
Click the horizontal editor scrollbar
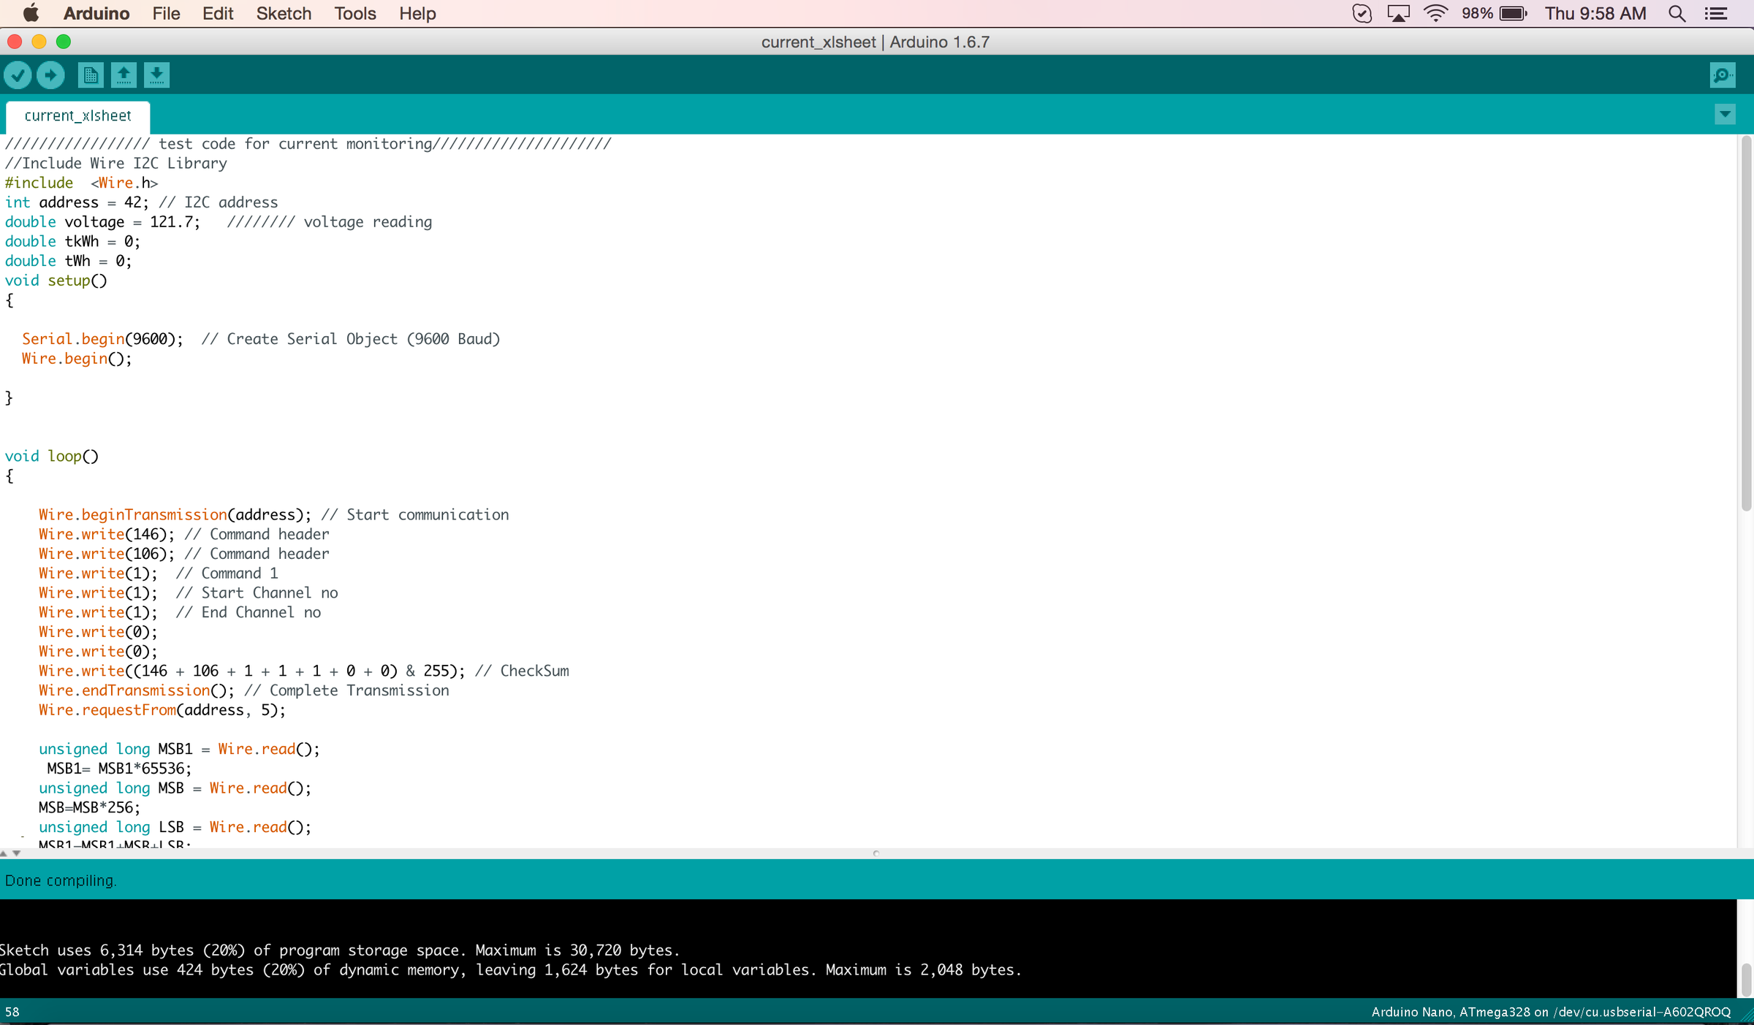point(877,853)
